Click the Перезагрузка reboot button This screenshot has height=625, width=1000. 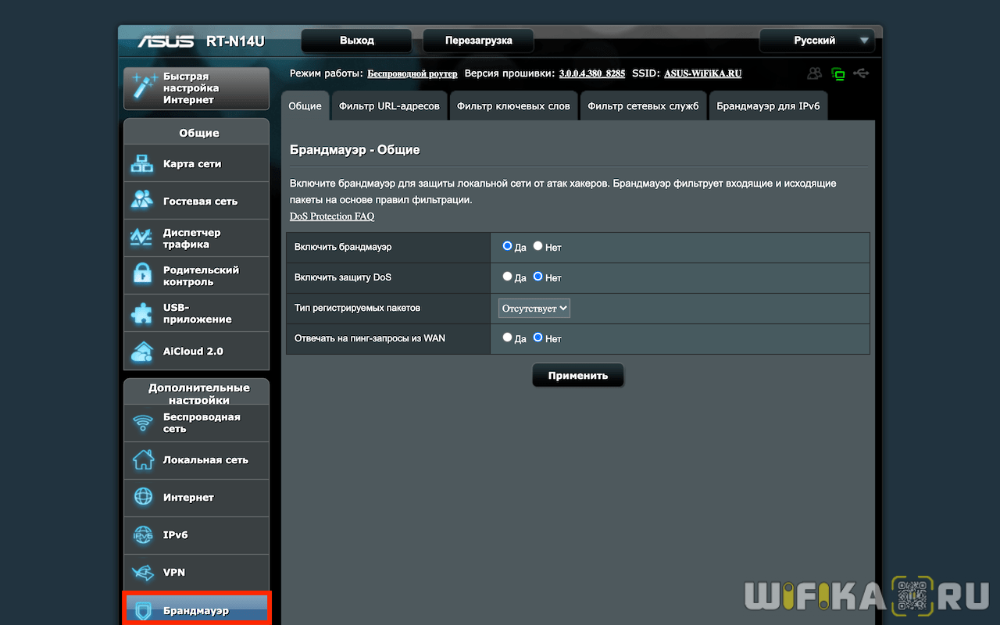[x=478, y=41]
